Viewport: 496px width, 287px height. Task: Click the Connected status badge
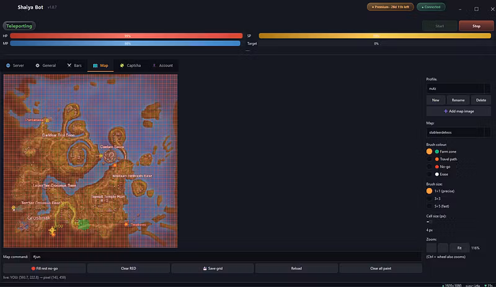click(431, 7)
